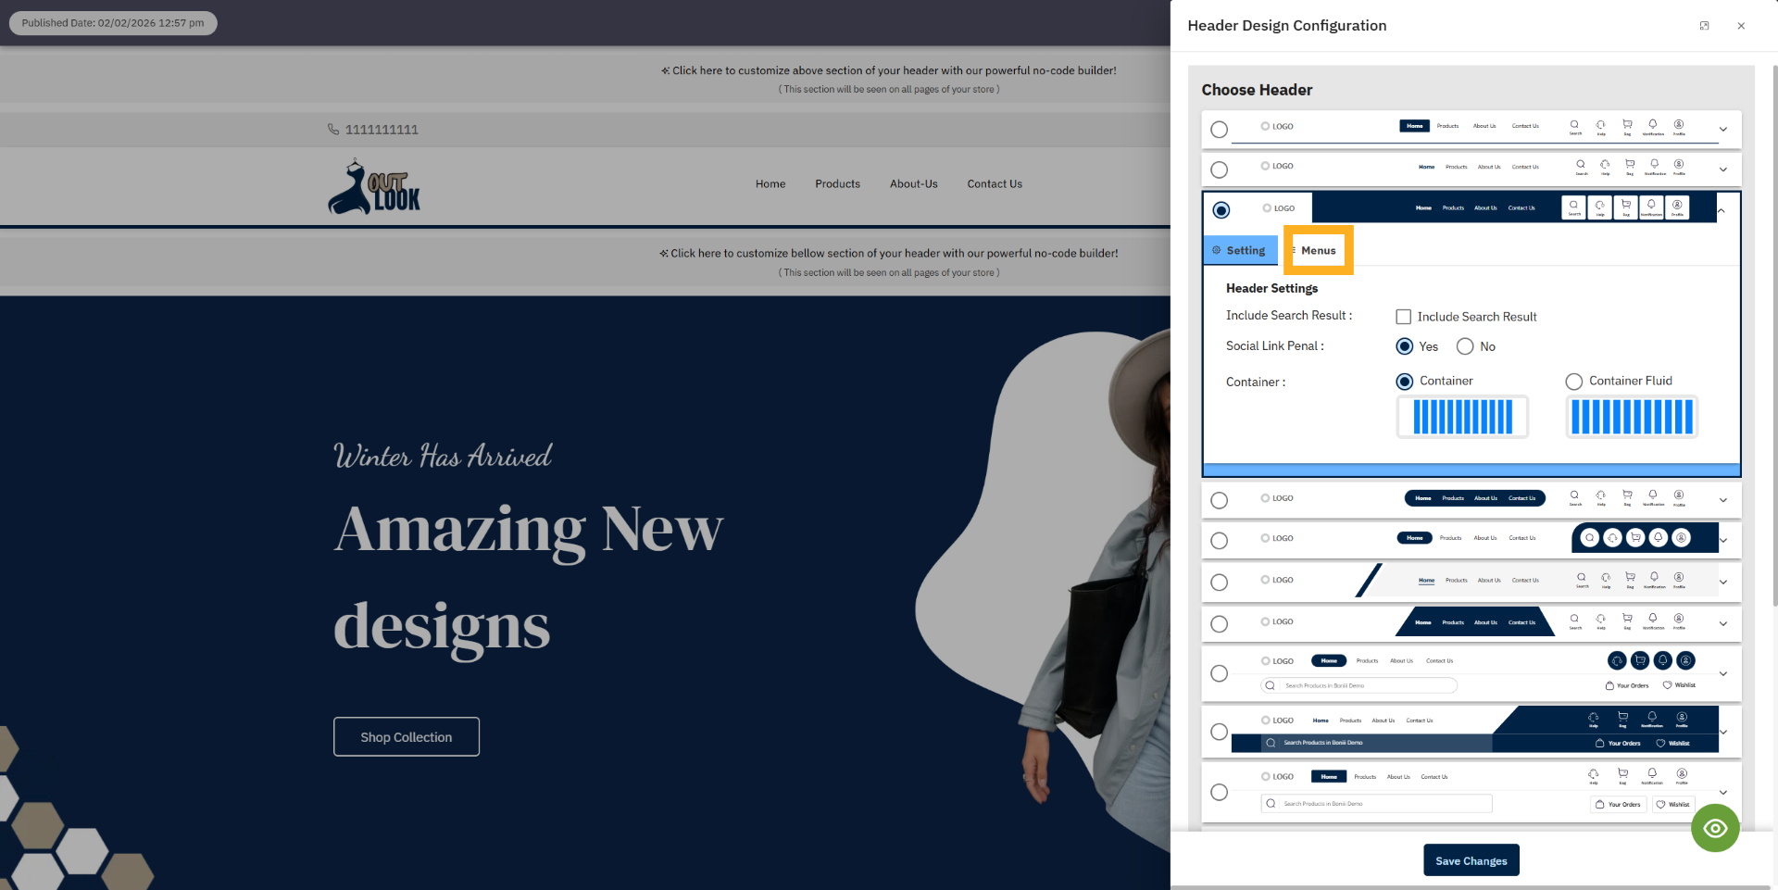The height and width of the screenshot is (890, 1778).
Task: Click the Shop Collection button
Action: click(x=407, y=737)
